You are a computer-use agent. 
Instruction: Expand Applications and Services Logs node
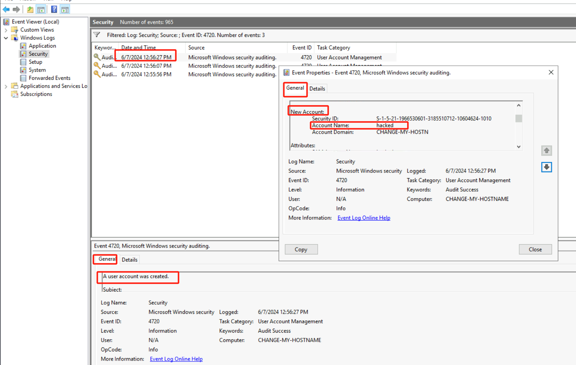click(6, 86)
